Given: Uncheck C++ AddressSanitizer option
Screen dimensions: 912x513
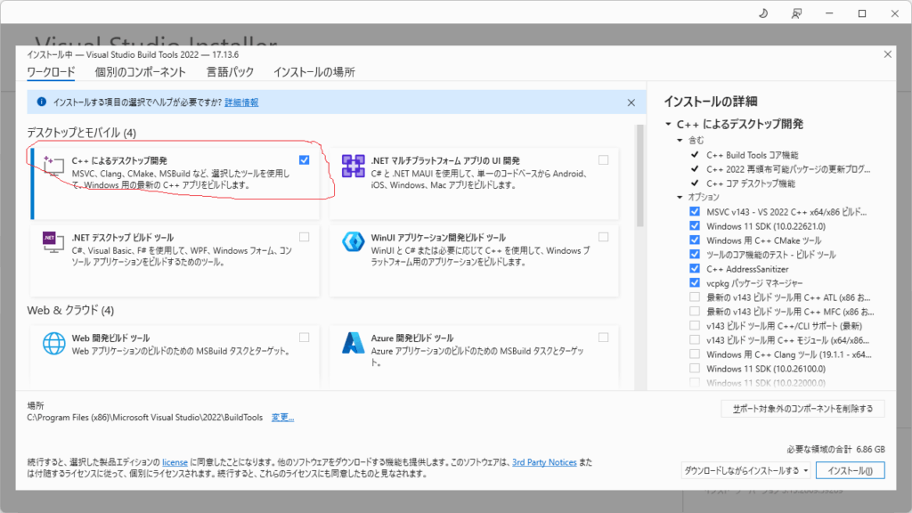Looking at the screenshot, I should [x=695, y=268].
